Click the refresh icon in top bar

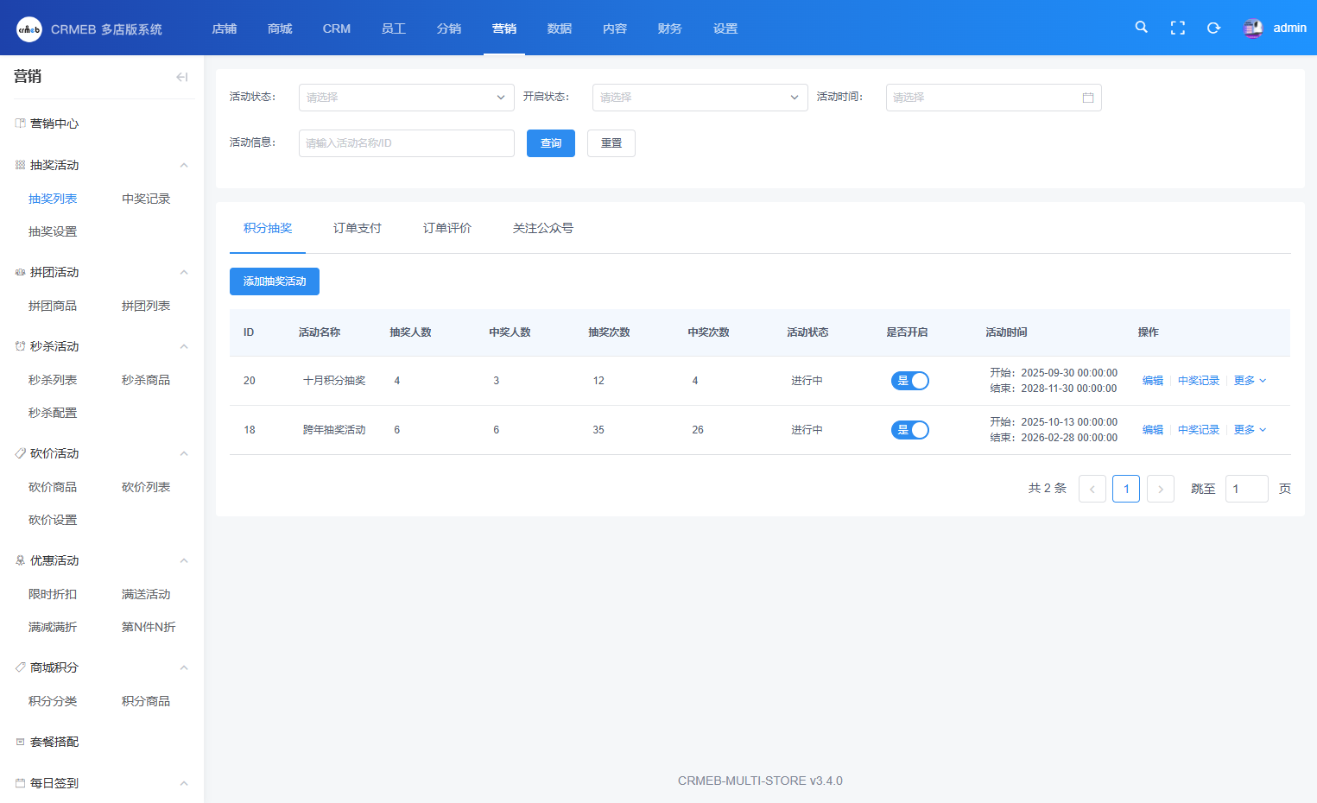(x=1213, y=28)
